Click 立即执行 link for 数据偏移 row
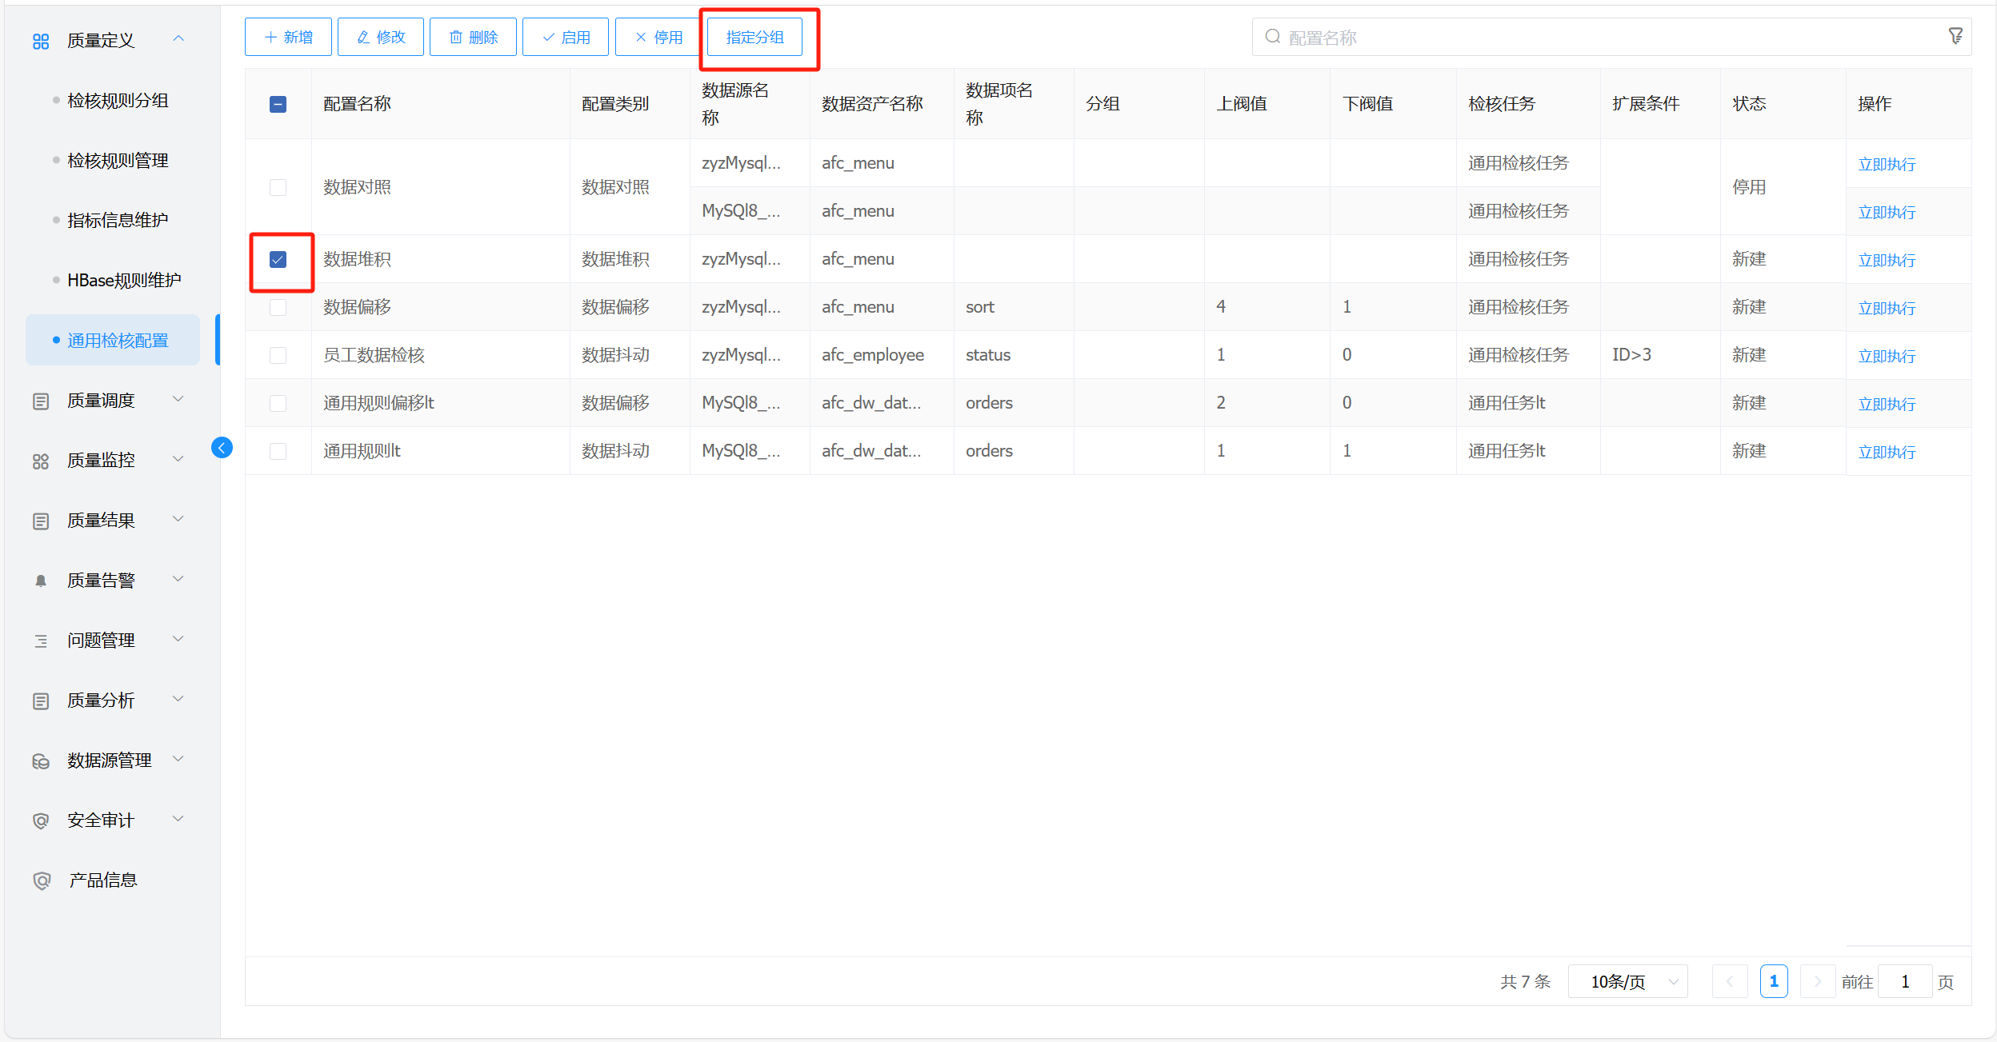This screenshot has height=1042, width=1997. (1886, 308)
